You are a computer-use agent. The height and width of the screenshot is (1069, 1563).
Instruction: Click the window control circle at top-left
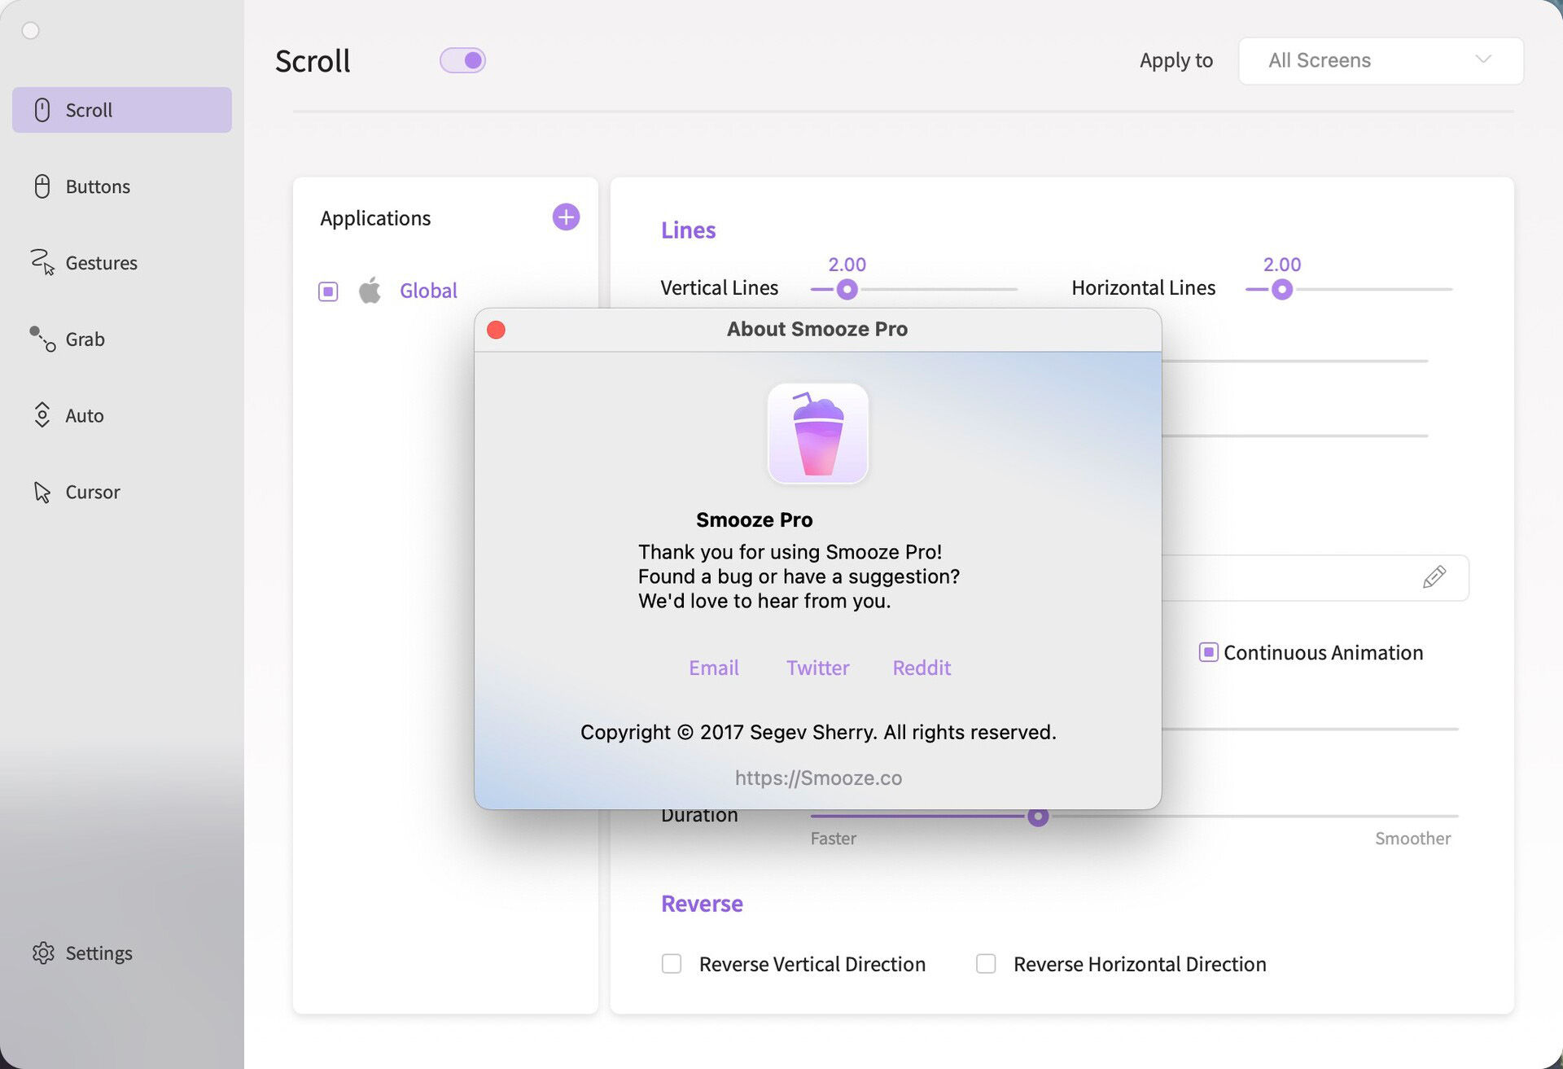point(31,31)
